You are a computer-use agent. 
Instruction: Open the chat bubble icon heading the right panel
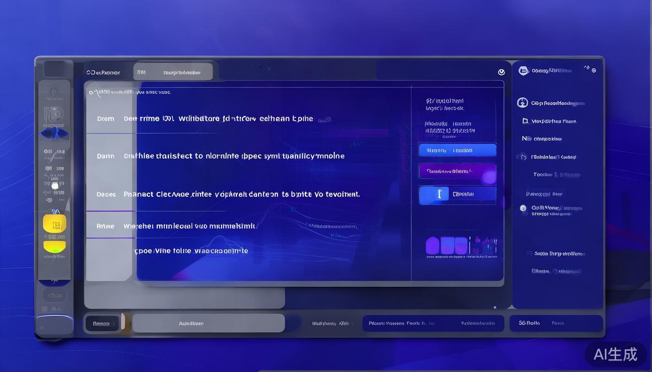coord(523,71)
